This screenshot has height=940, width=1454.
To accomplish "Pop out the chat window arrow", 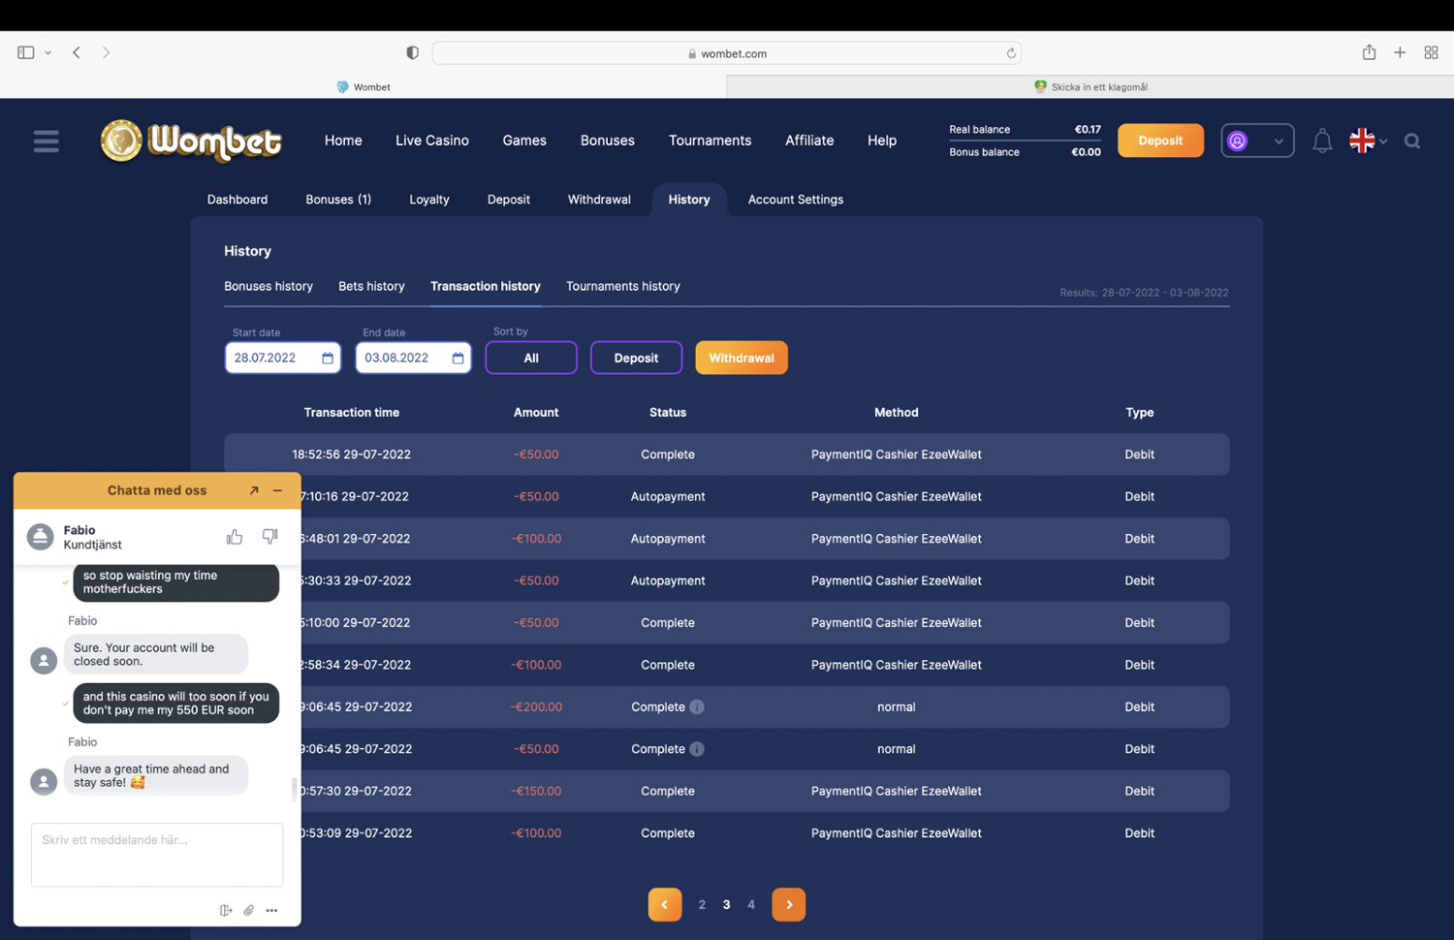I will (x=254, y=490).
